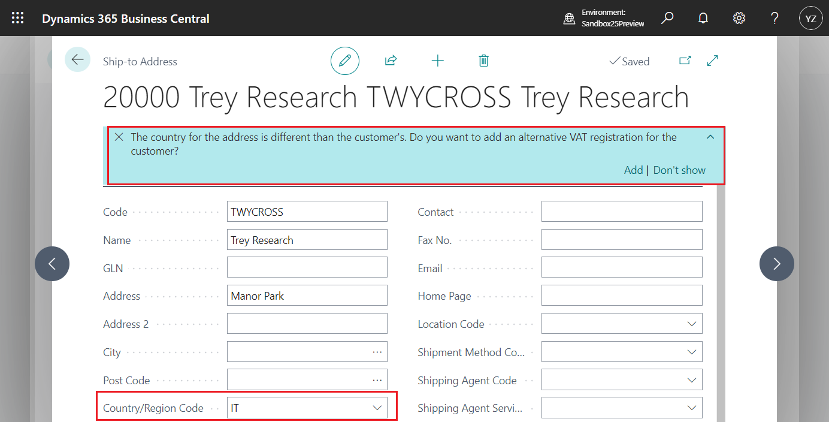Delete record using trash icon

[x=484, y=61]
